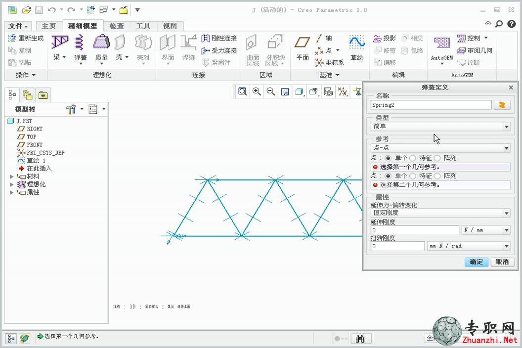Select the Mass (质量) tool icon
The width and height of the screenshot is (522, 348).
[x=101, y=43]
